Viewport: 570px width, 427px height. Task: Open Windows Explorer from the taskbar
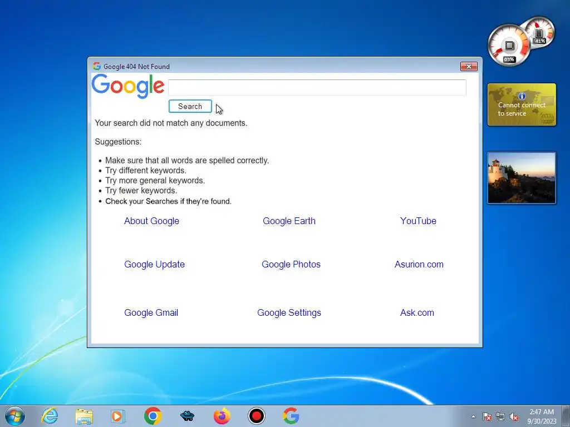(x=84, y=416)
